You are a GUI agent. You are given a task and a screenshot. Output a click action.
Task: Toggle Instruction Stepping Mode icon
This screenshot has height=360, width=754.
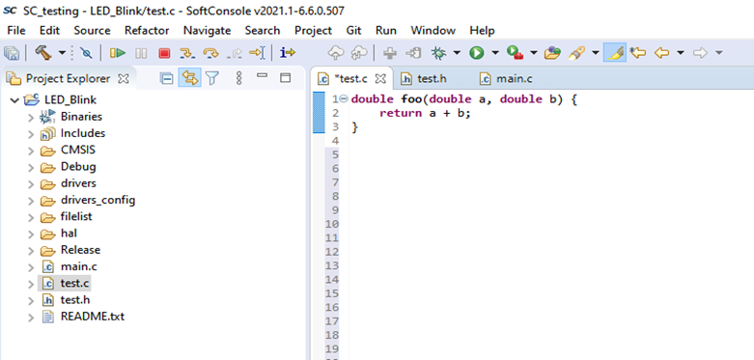click(288, 53)
